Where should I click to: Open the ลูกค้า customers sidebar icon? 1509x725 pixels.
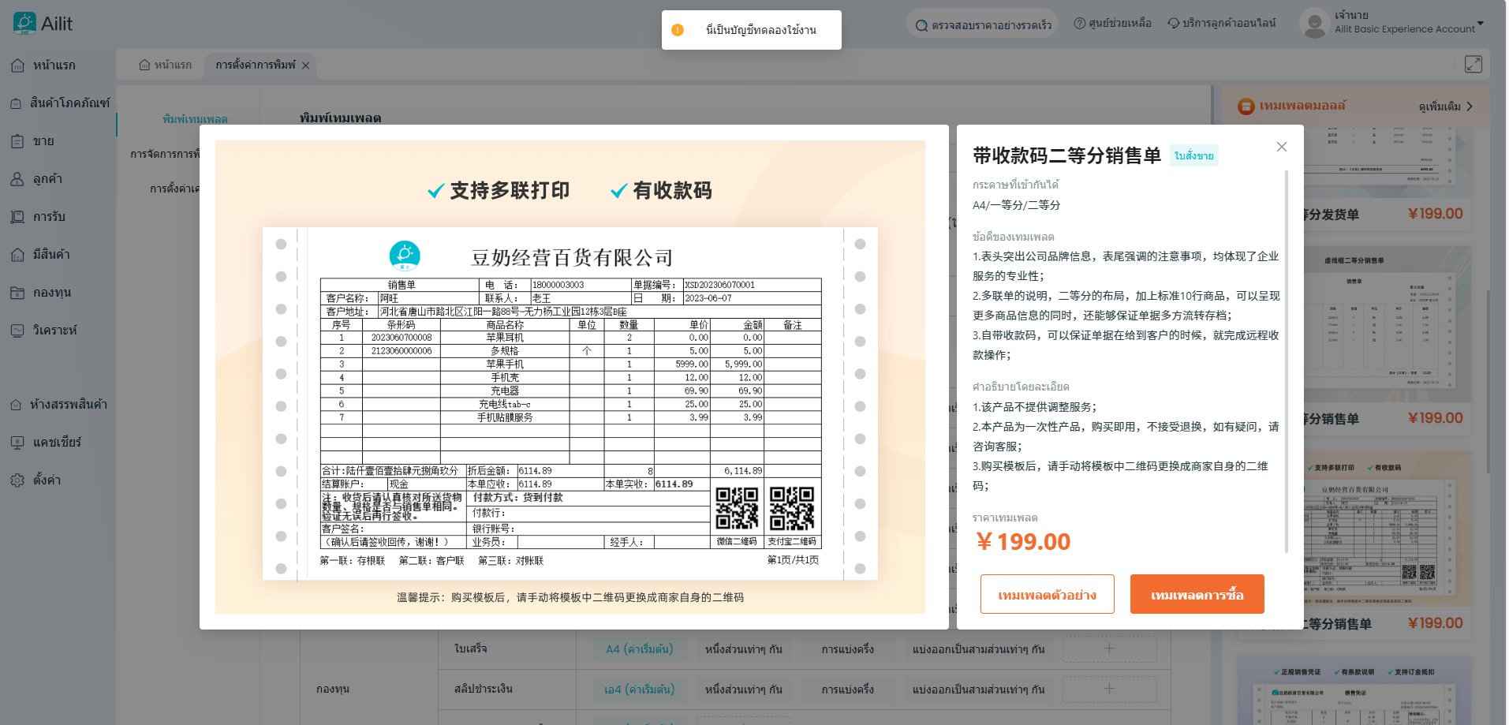pos(17,179)
